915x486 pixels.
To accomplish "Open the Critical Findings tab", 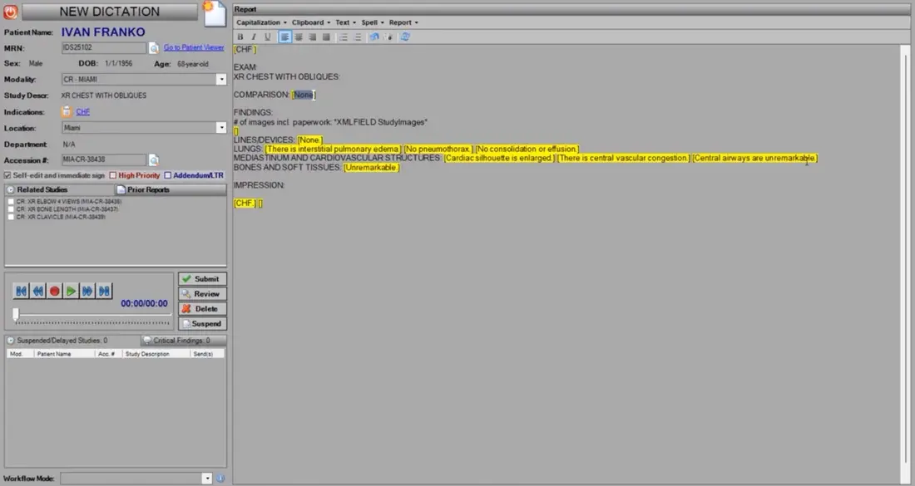I will click(x=183, y=341).
